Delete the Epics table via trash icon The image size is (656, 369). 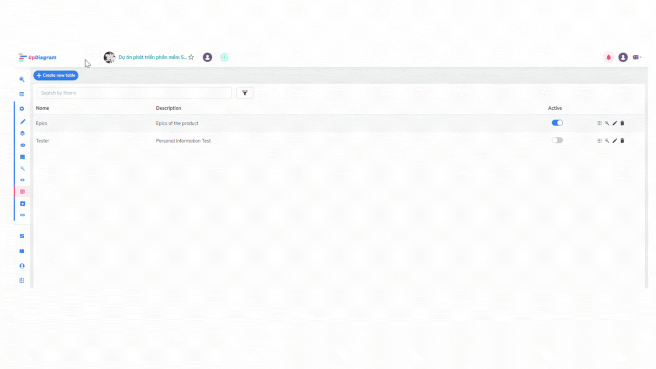click(x=622, y=123)
